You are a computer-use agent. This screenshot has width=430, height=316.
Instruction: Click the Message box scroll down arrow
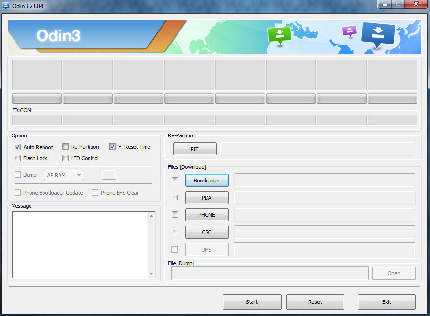(x=151, y=274)
